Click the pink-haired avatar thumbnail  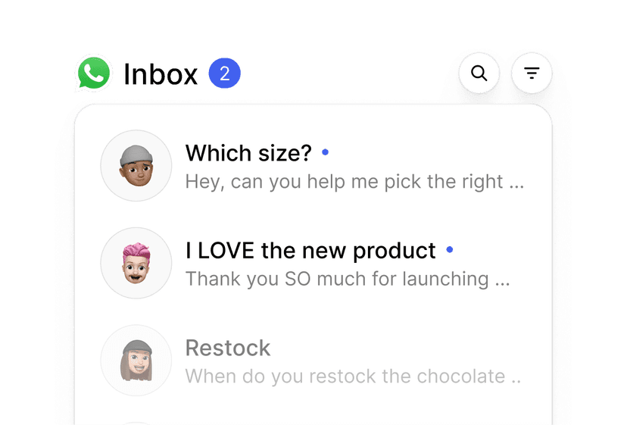(x=136, y=263)
